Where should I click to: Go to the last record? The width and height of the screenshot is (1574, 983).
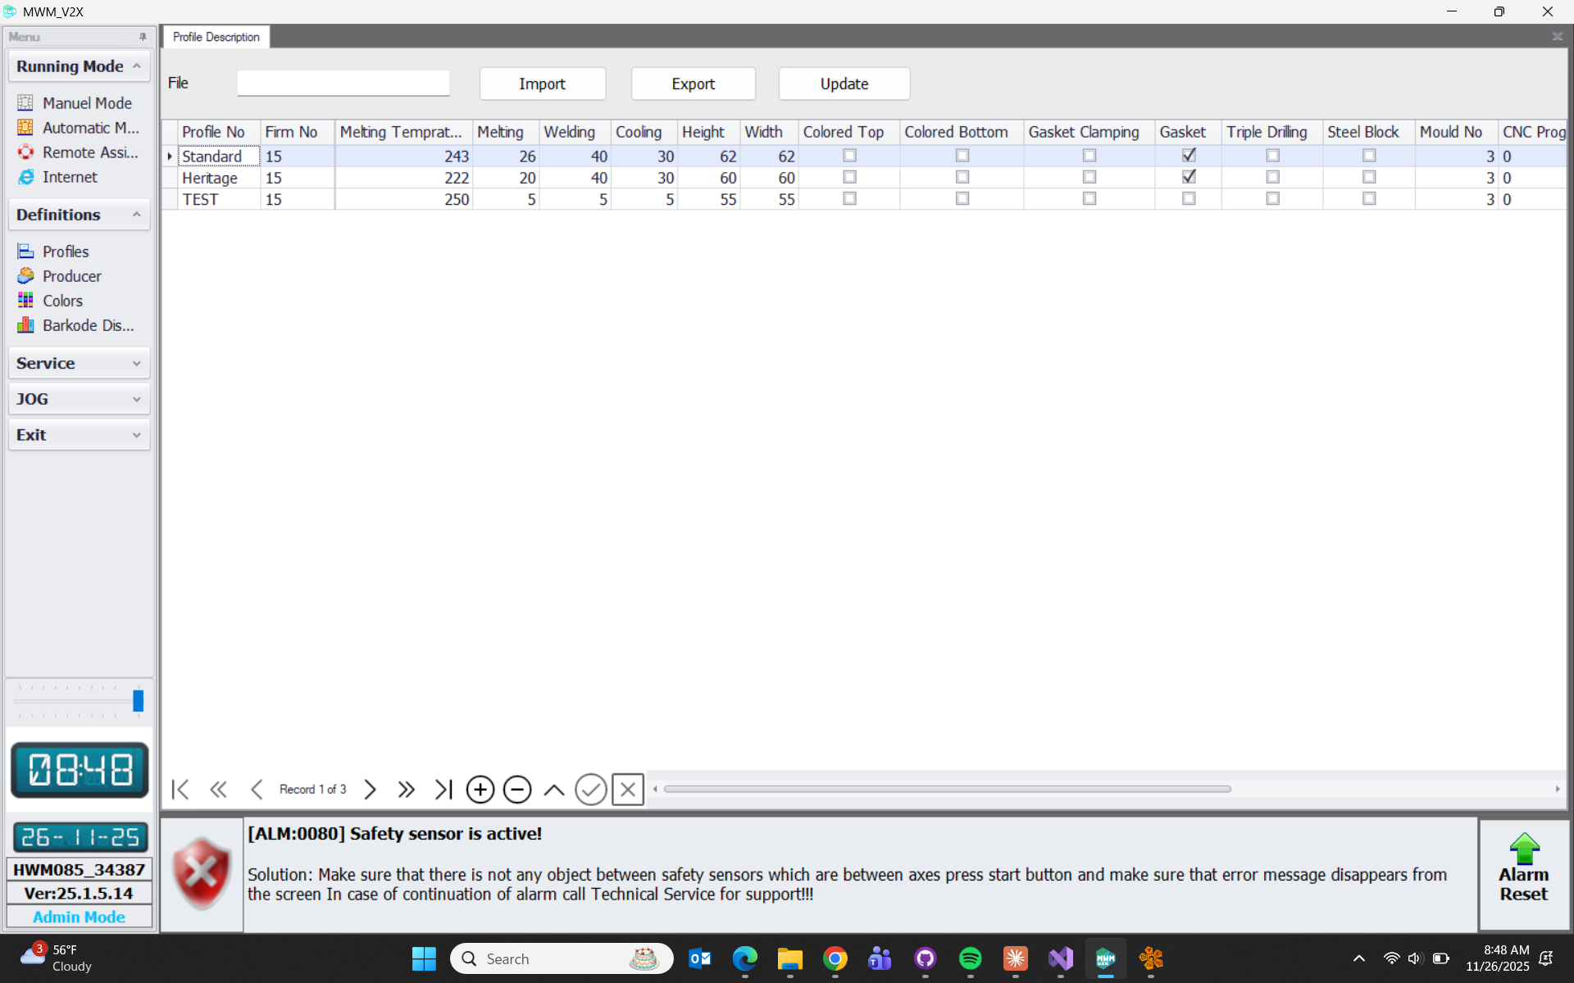(444, 790)
